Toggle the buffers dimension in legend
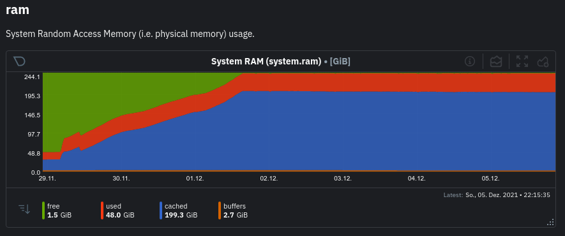The height and width of the screenshot is (236, 565). [x=233, y=211]
